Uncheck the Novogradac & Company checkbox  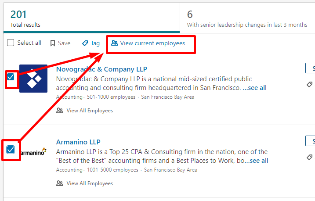coord(11,77)
